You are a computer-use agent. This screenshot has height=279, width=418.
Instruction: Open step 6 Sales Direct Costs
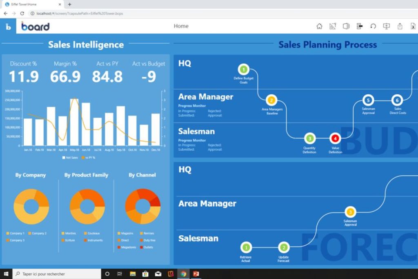pyautogui.click(x=397, y=100)
